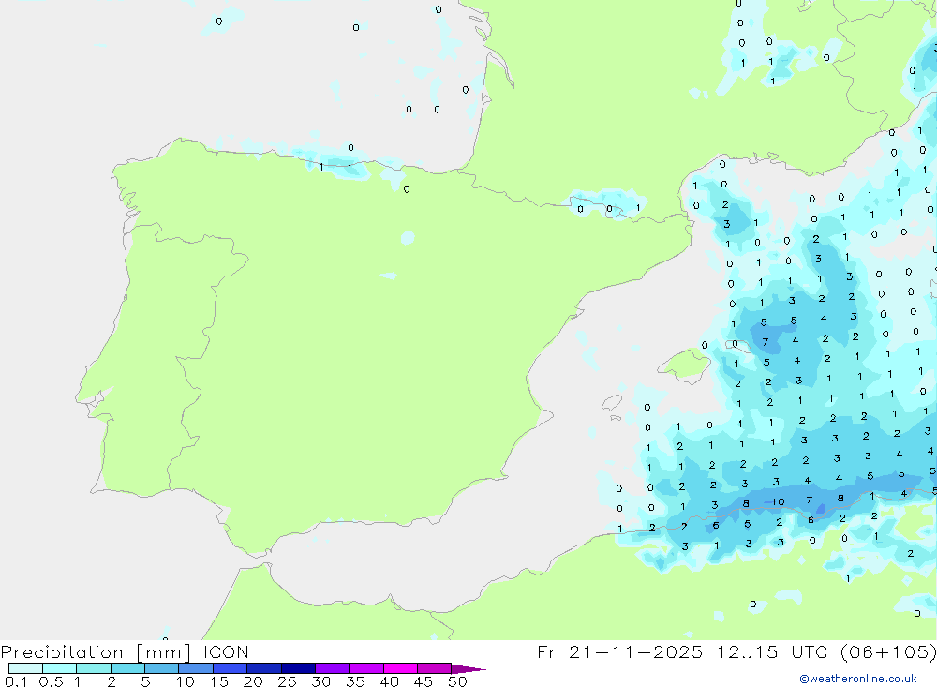Pick the 15–20 mm blue legend swatch
Image resolution: width=937 pixels, height=687 pixels.
pyautogui.click(x=231, y=668)
